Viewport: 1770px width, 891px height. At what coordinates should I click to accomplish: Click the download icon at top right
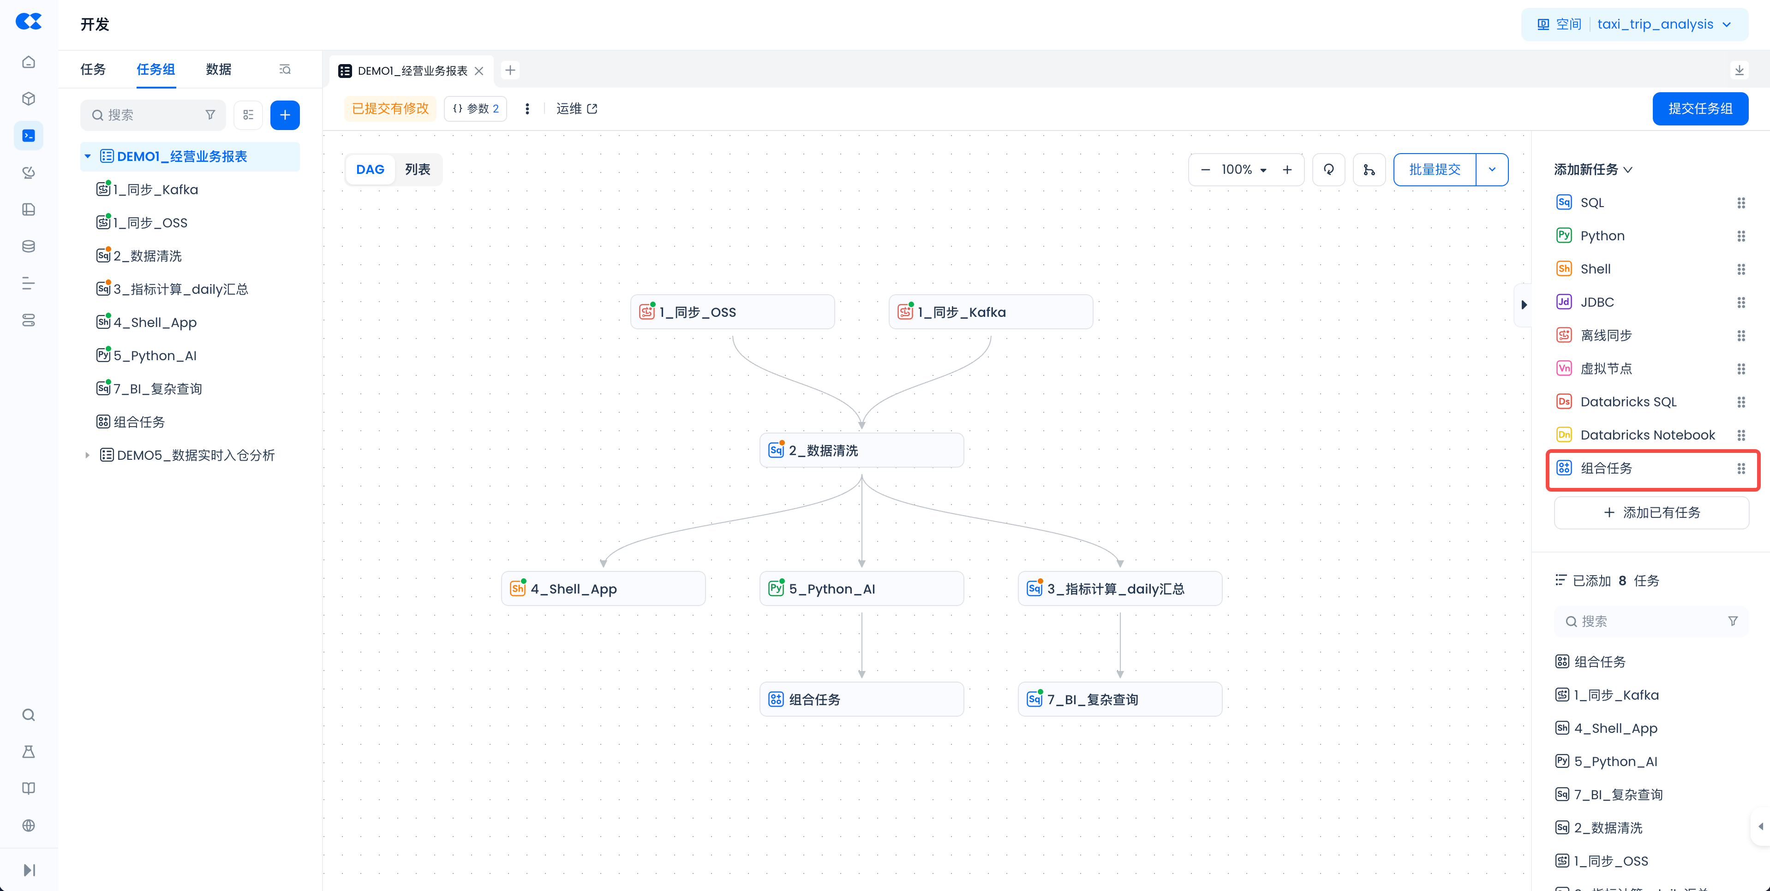(x=1739, y=70)
